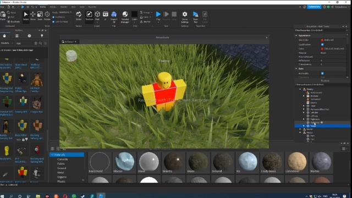Viewport: 352px width, 198px height.
Task: Select the Glacier material thumbnail
Action: pyautogui.click(x=125, y=162)
